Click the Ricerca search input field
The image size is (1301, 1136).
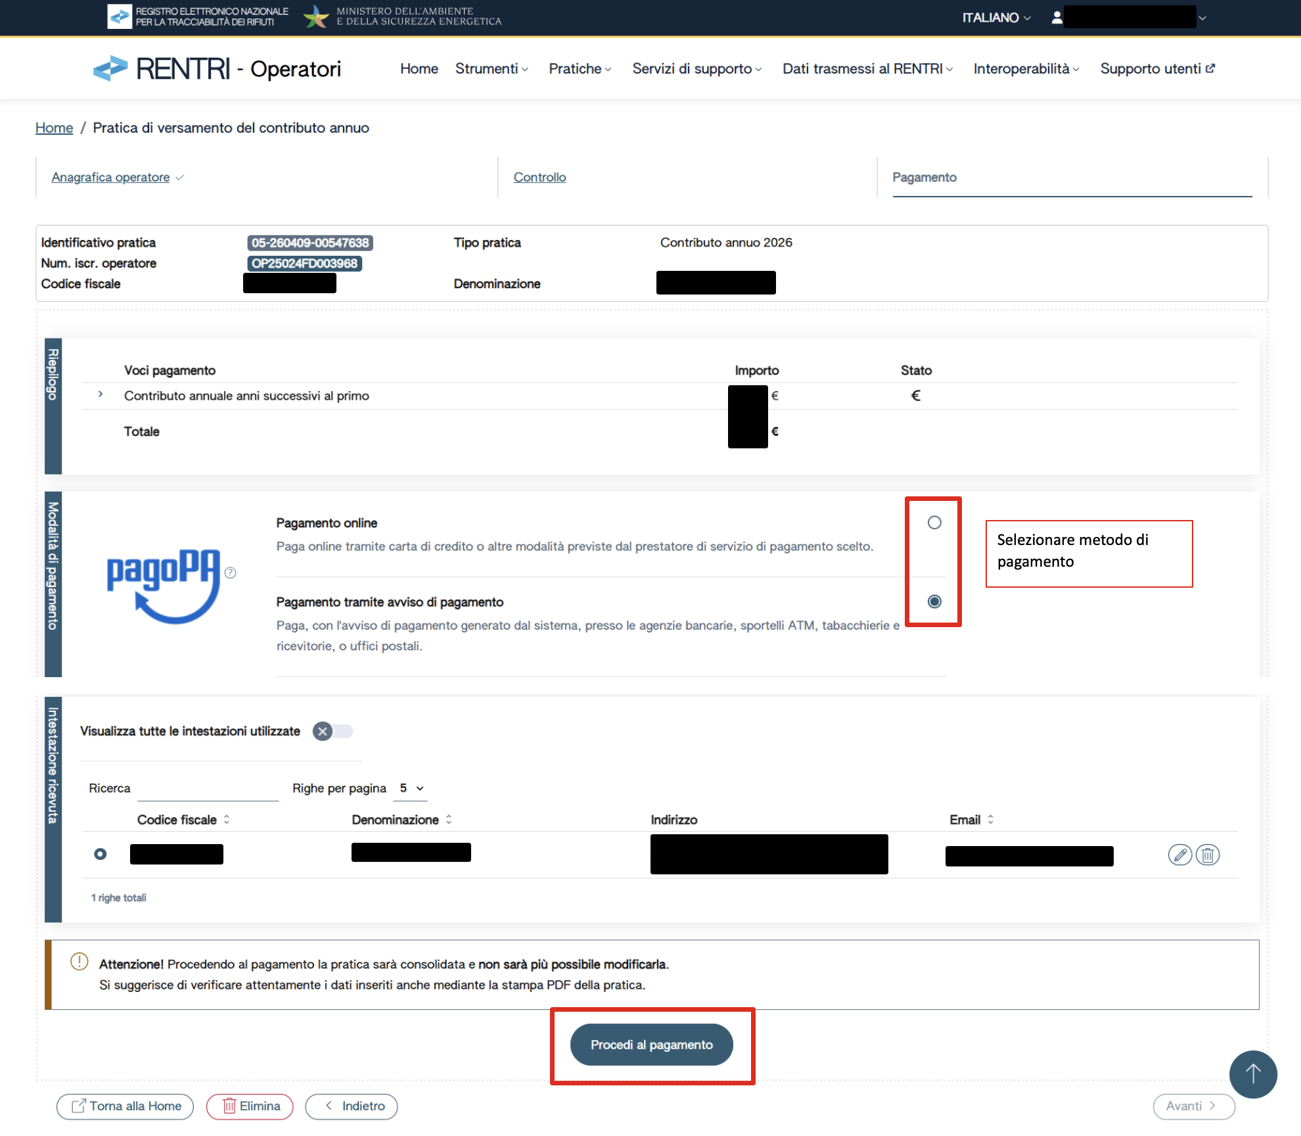coord(208,788)
